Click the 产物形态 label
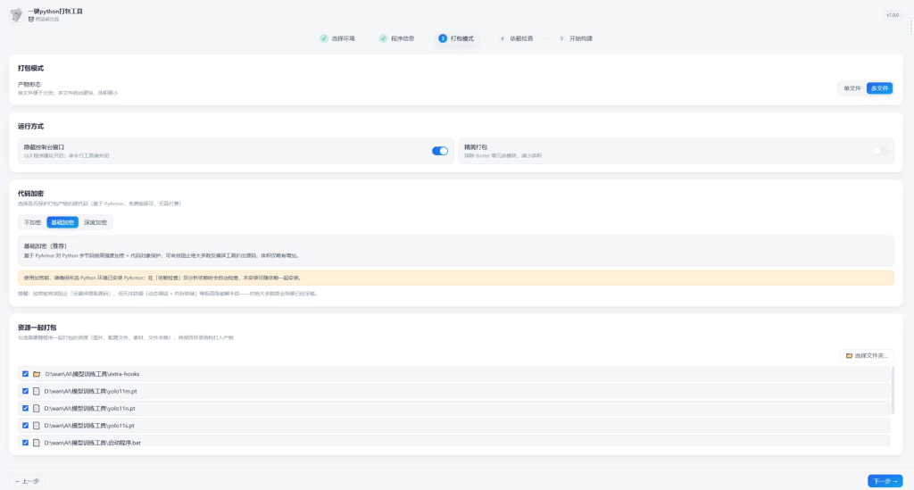Image resolution: width=914 pixels, height=490 pixels. pos(29,85)
